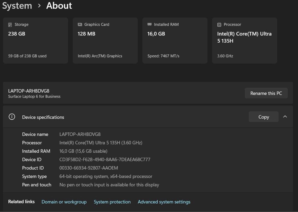Click the Installed RAM icon
298x212 pixels.
[149, 24]
